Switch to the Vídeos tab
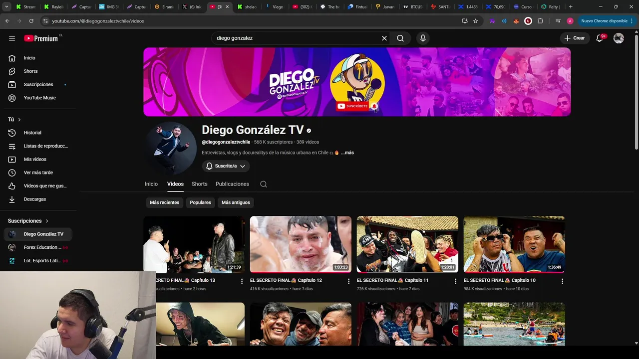Viewport: 639px width, 359px height. 175,184
